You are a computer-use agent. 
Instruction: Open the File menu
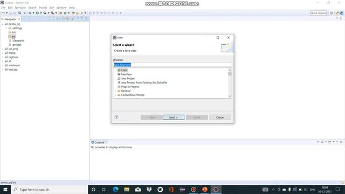(3, 8)
